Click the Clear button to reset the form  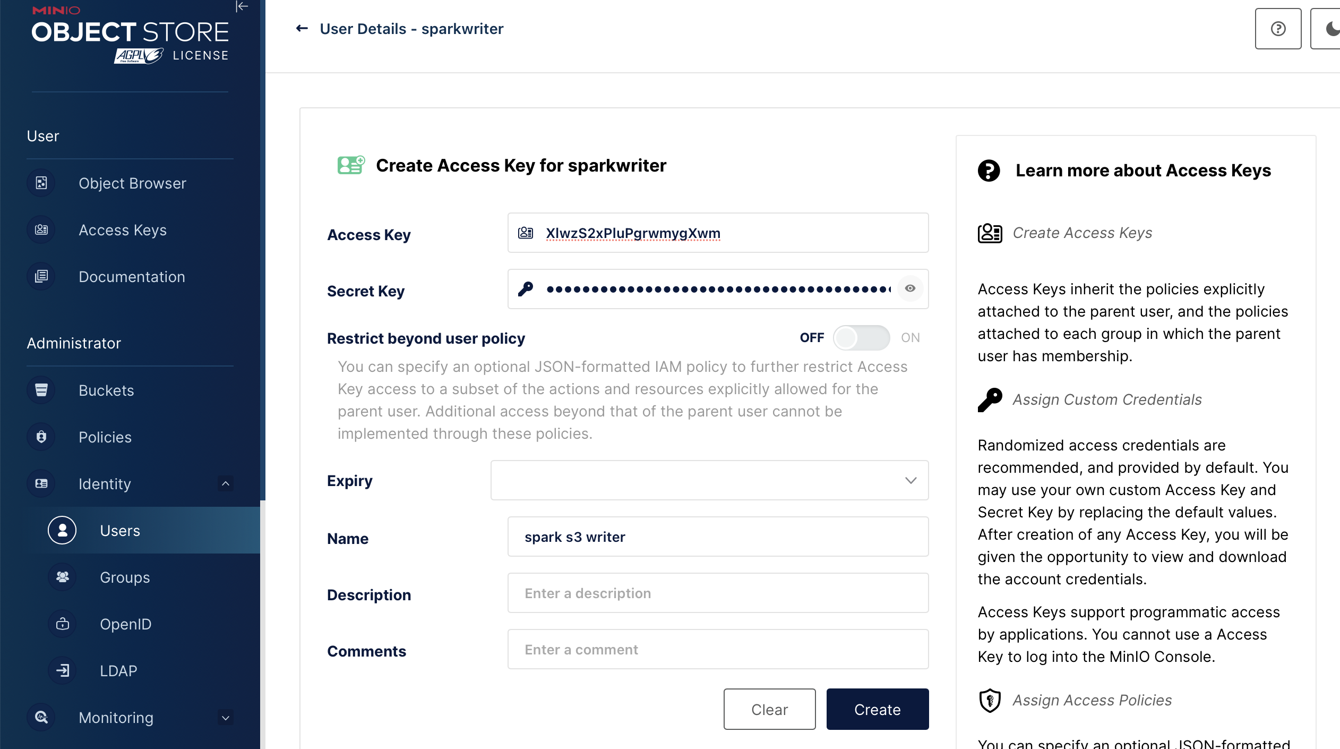pyautogui.click(x=769, y=709)
